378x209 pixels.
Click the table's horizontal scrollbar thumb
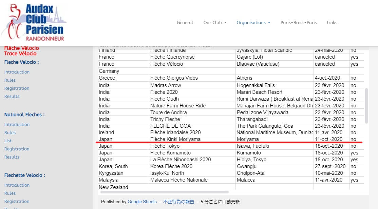click(165, 192)
